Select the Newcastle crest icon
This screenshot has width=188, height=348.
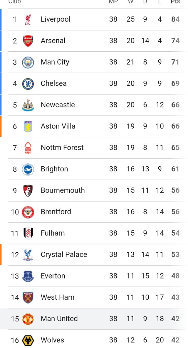28,105
